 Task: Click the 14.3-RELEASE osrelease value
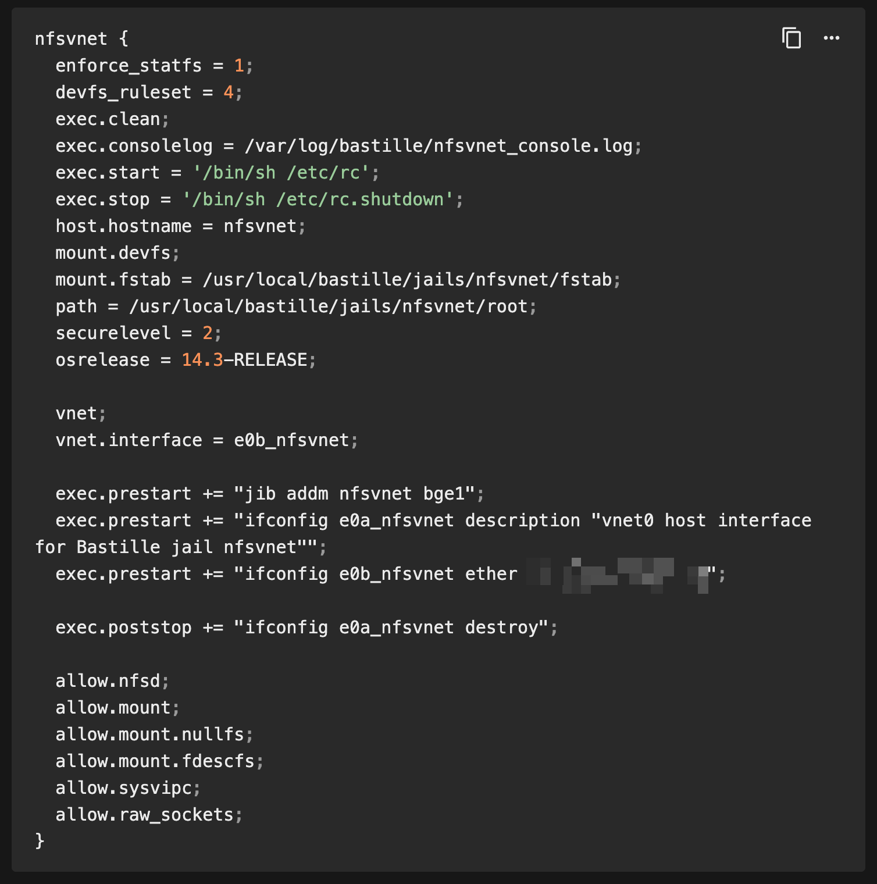pos(244,360)
